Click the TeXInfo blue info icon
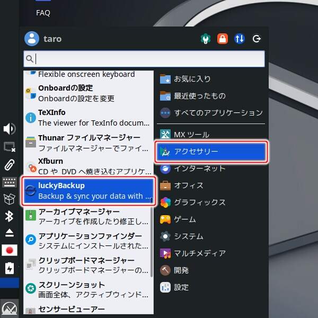 click(x=31, y=118)
